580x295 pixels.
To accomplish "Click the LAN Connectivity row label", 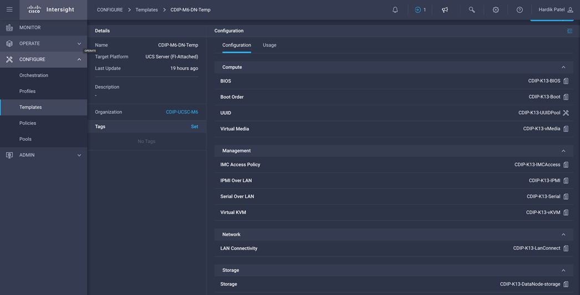I will [x=238, y=248].
